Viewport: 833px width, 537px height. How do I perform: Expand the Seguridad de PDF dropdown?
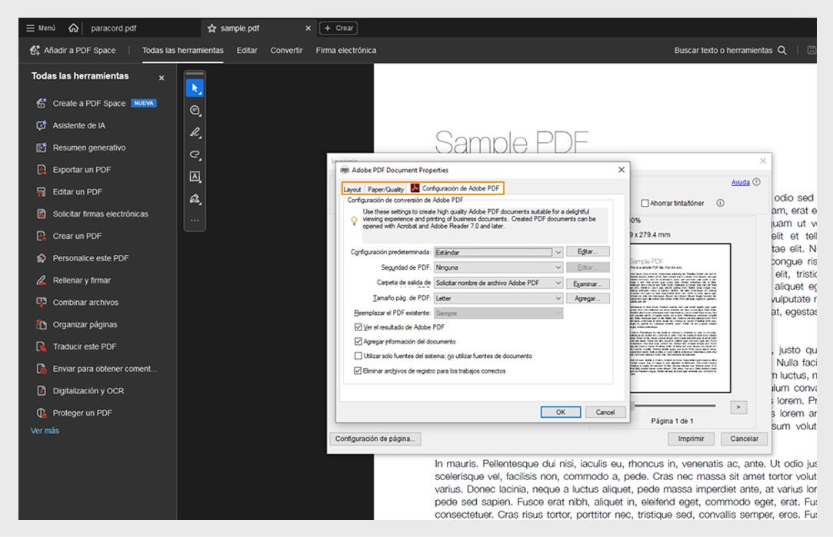(x=559, y=267)
